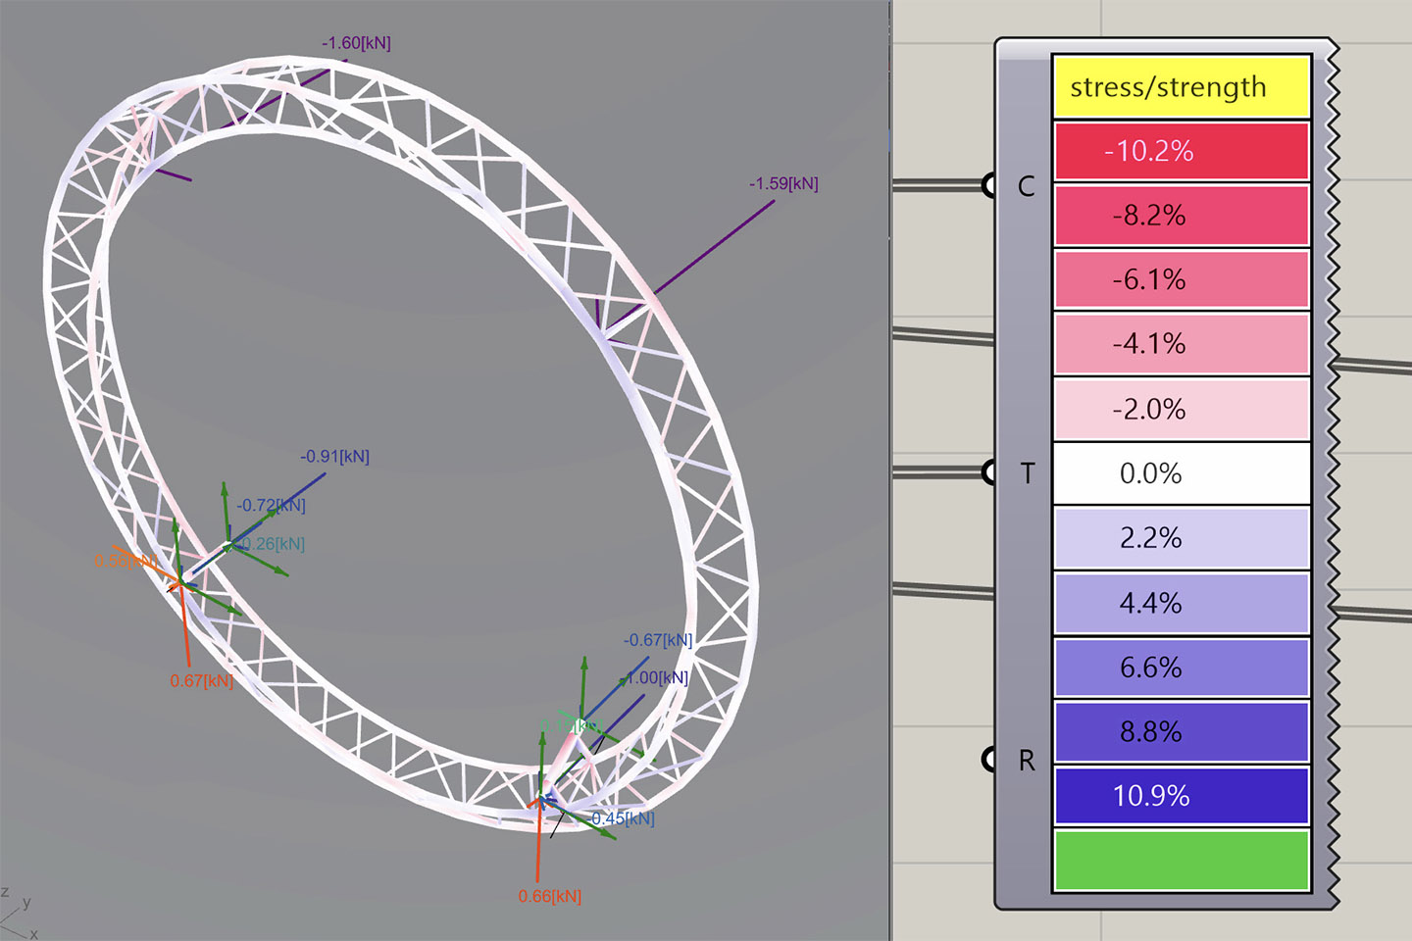Click the -8.2% legend color entry
Image resolution: width=1412 pixels, height=941 pixels.
click(x=1181, y=216)
